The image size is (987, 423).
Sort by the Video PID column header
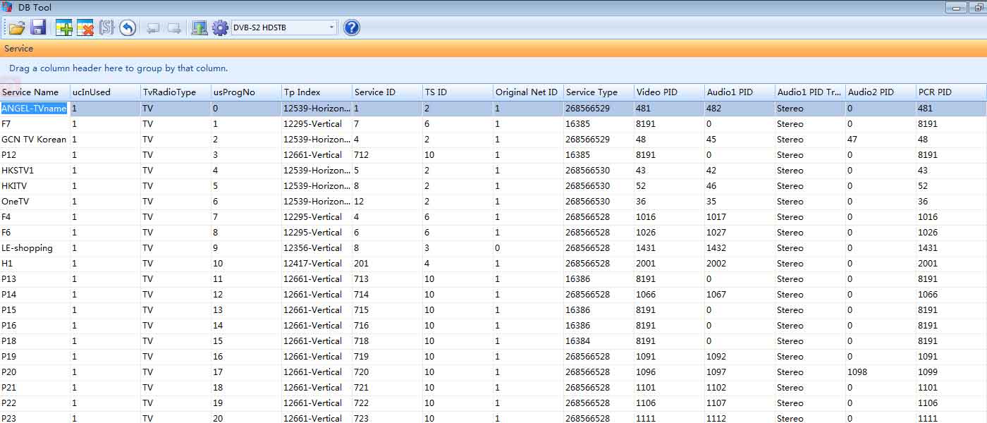(656, 92)
